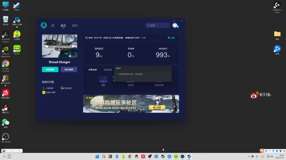This screenshot has width=286, height=160.
Task: Open the user avatar profile
Action: (175, 25)
